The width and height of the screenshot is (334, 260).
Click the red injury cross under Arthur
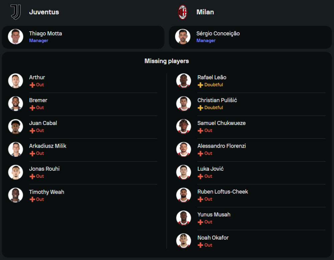tap(32, 85)
